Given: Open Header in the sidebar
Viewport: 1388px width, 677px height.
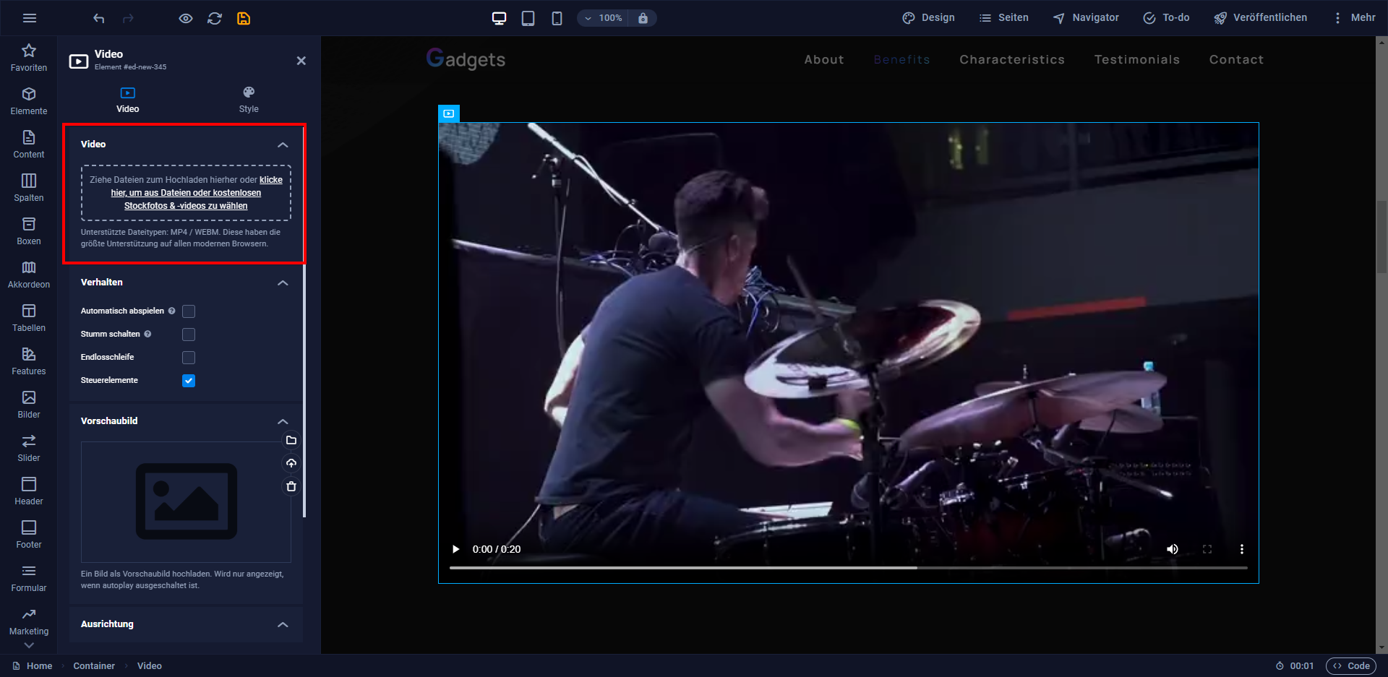Looking at the screenshot, I should [29, 491].
